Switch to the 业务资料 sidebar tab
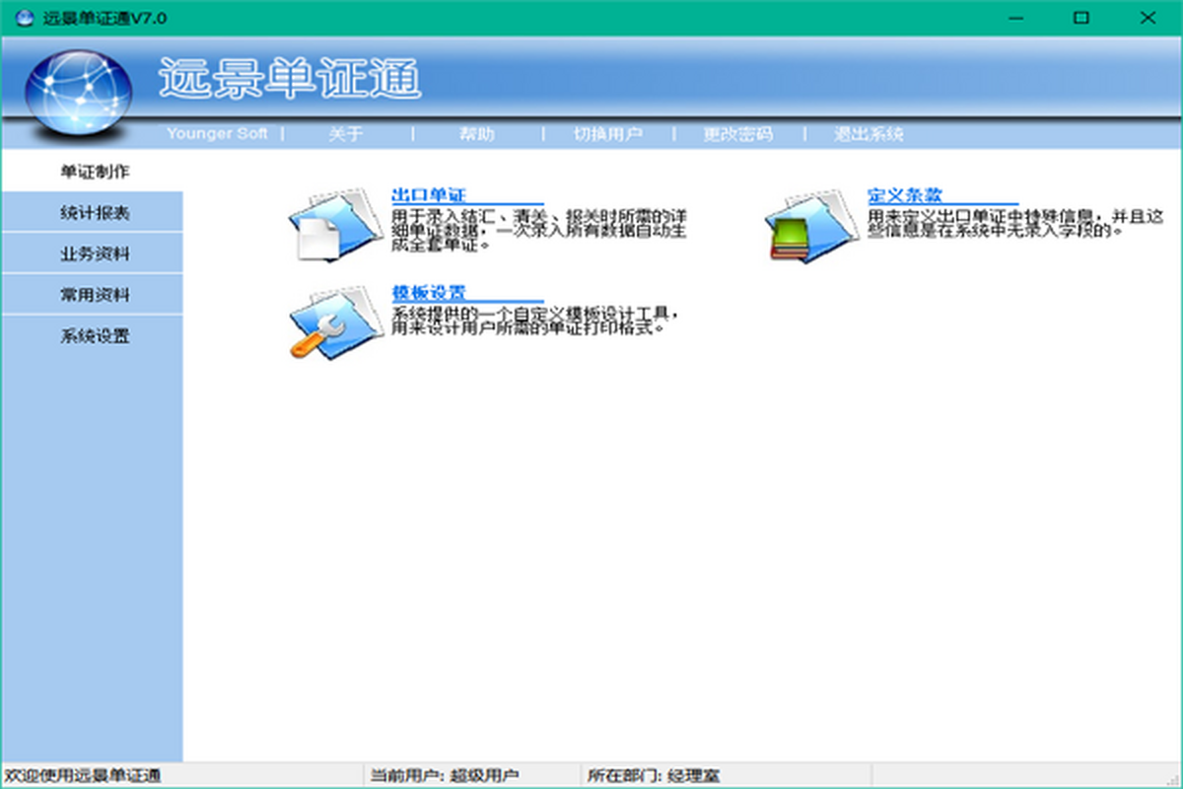 (x=92, y=253)
